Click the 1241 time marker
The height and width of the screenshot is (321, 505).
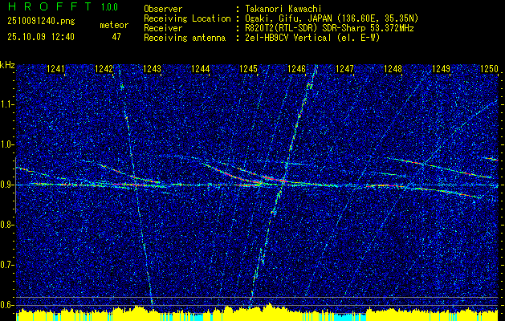point(56,70)
